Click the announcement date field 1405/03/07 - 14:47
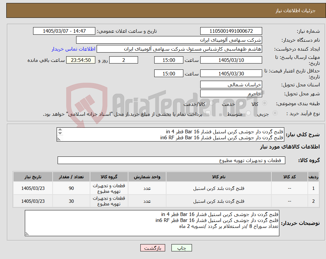 64,31
